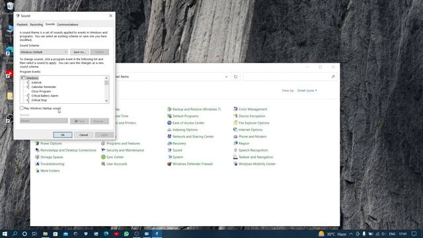Image resolution: width=423 pixels, height=238 pixels.
Task: Click the Sync Center icon
Action: [103, 157]
